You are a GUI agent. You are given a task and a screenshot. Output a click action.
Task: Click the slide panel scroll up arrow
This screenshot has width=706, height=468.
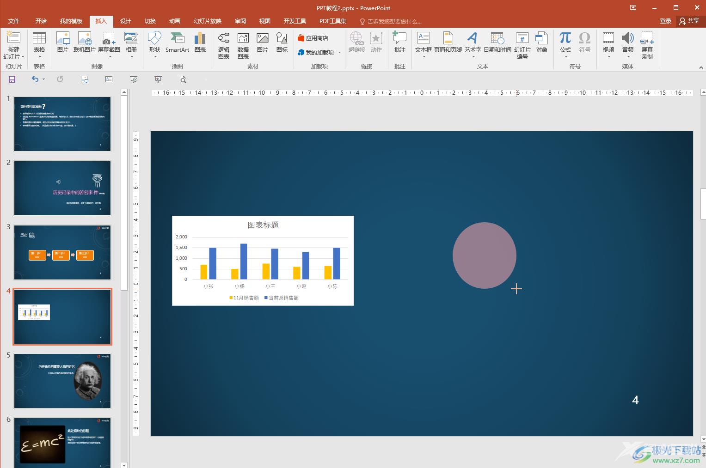(124, 92)
